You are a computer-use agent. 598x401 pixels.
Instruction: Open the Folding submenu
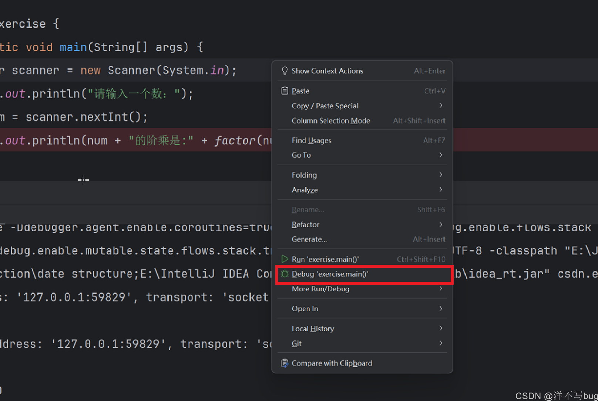pos(362,175)
